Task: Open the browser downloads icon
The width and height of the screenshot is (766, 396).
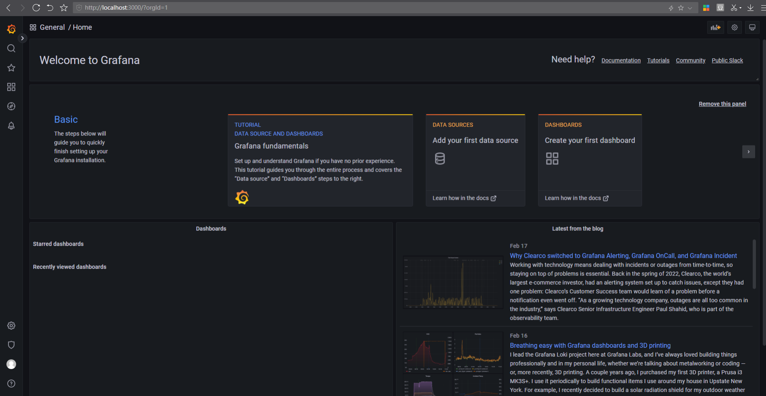Action: (750, 8)
